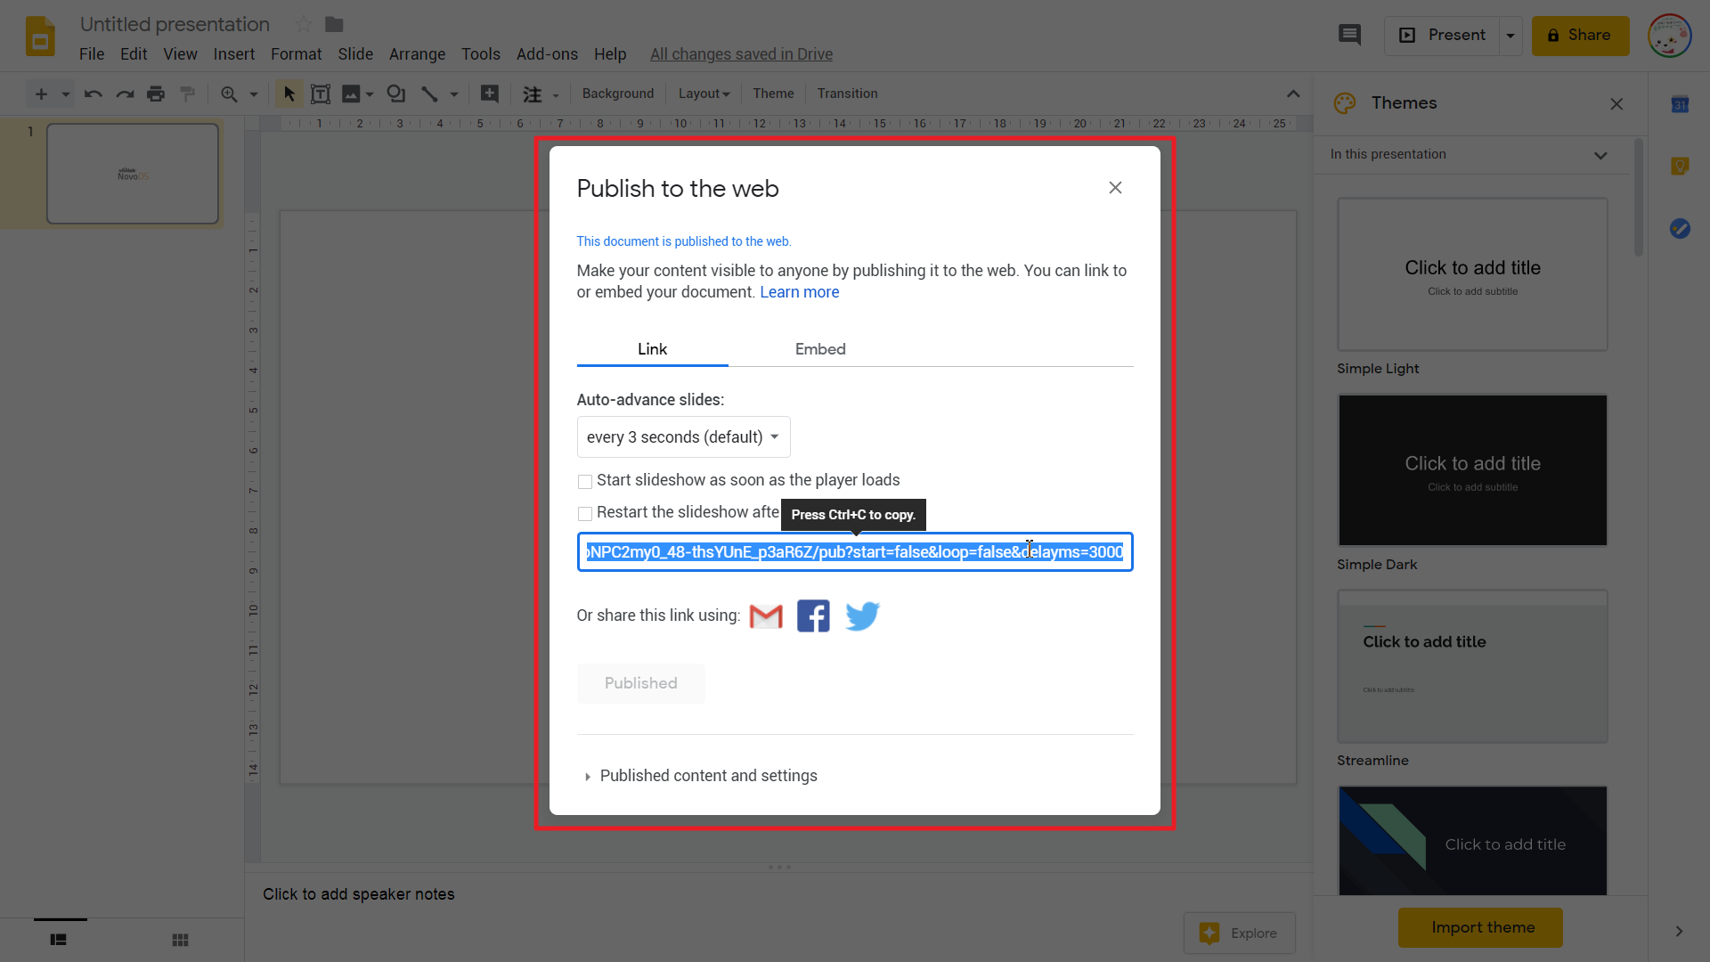Open the line type dropdown arrow
Viewport: 1710px width, 962px height.
pos(454,94)
